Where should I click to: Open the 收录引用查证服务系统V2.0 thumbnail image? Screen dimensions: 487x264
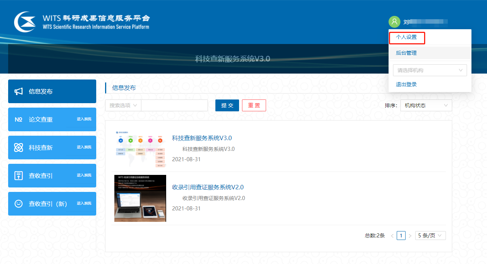140,198
